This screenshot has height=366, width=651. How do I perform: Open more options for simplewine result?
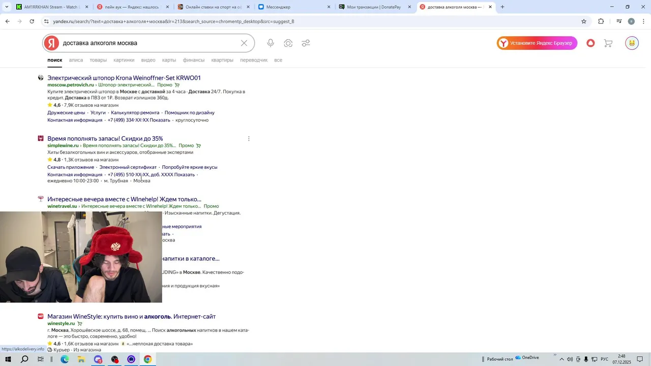pyautogui.click(x=249, y=139)
